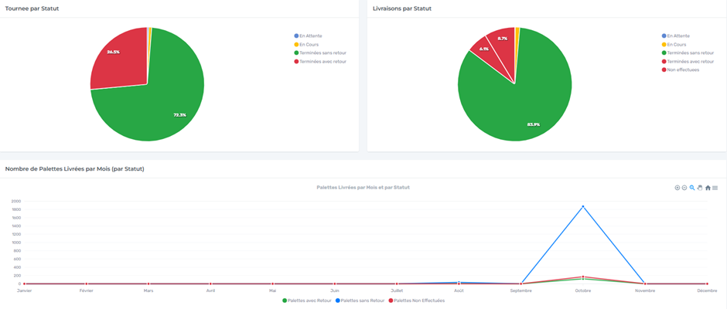Reset chart zoom with home icon
Image resolution: width=727 pixels, height=309 pixels.
(x=708, y=188)
